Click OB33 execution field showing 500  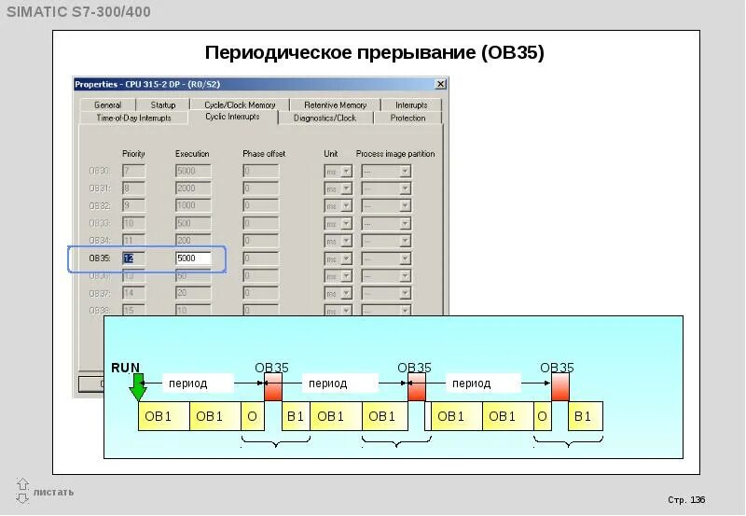(x=193, y=223)
